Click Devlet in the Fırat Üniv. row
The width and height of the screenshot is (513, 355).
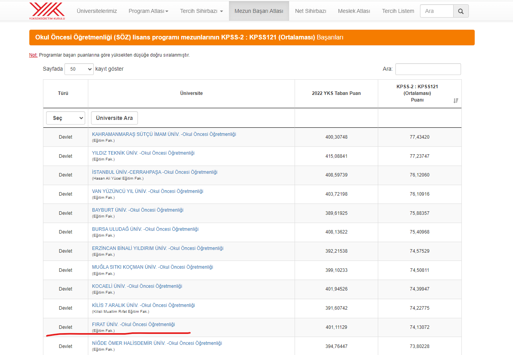(66, 327)
